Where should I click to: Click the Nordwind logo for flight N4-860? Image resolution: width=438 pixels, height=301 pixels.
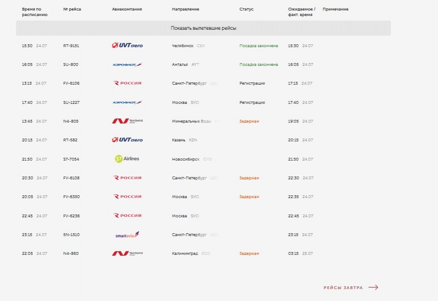[x=127, y=253]
